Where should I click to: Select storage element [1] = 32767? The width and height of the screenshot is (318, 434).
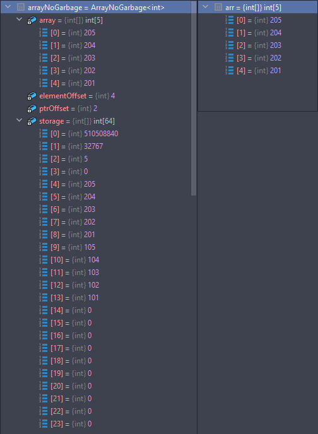click(96, 146)
